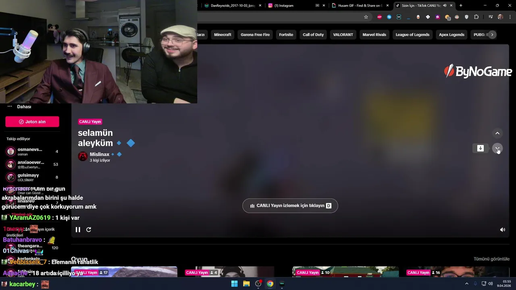Select the Garena Free Fire category
Viewport: 516px width, 290px height.
click(255, 35)
